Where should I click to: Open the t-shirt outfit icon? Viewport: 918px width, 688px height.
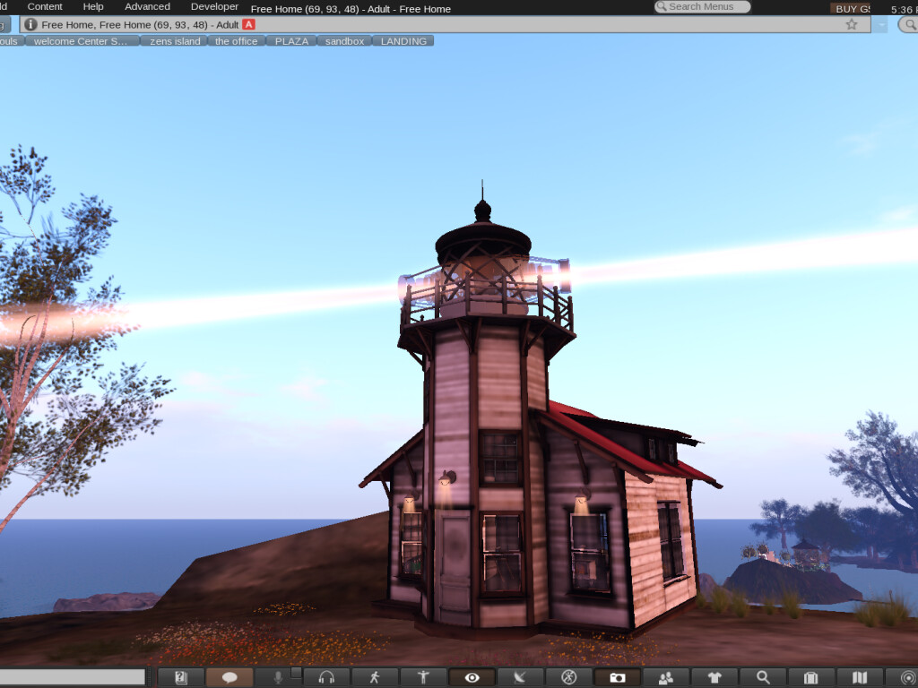click(x=714, y=678)
